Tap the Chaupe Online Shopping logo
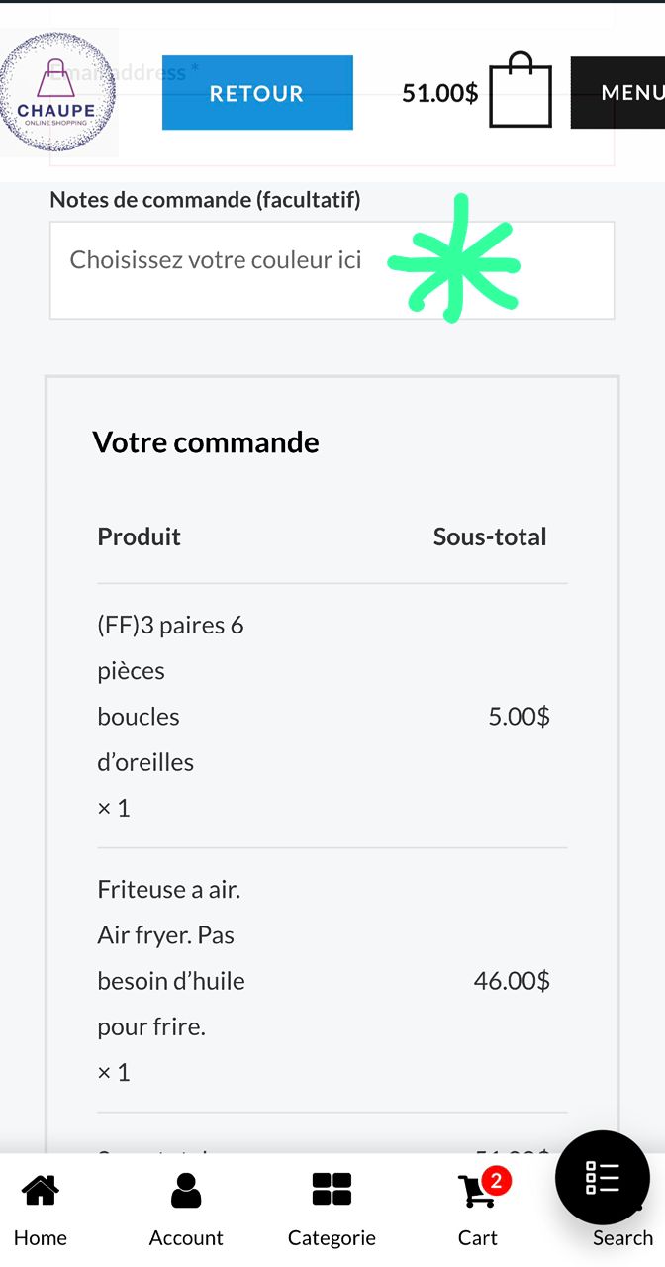This screenshot has height=1267, width=665. point(57,93)
